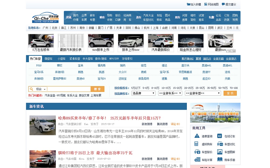270x168 pixels.
Task: Open 车型报价 price icon
Action: point(197,152)
